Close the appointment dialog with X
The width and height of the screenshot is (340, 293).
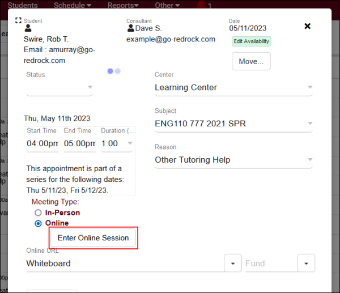coord(307,26)
